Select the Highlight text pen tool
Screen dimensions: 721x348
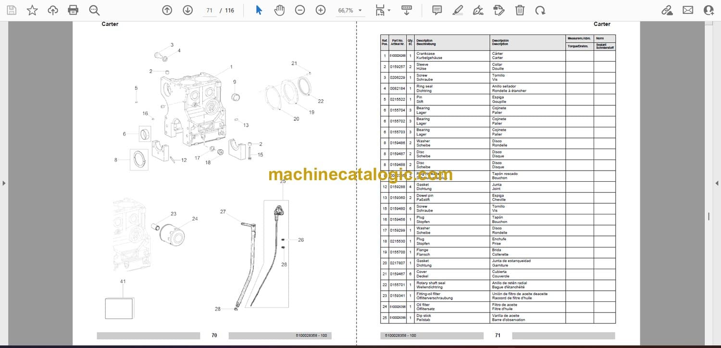458,10
